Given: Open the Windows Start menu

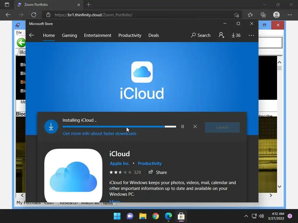Looking at the screenshot, I should (x=117, y=216).
